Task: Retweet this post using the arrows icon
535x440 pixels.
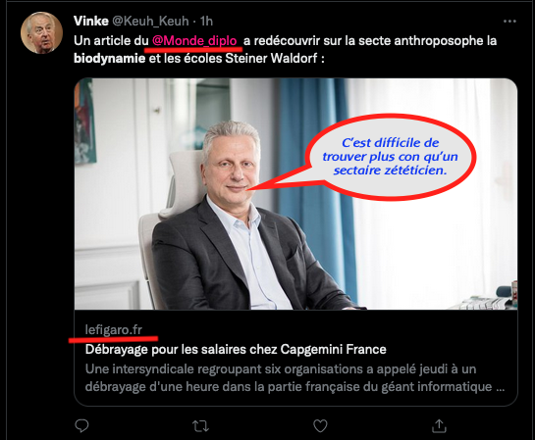Action: 200,426
